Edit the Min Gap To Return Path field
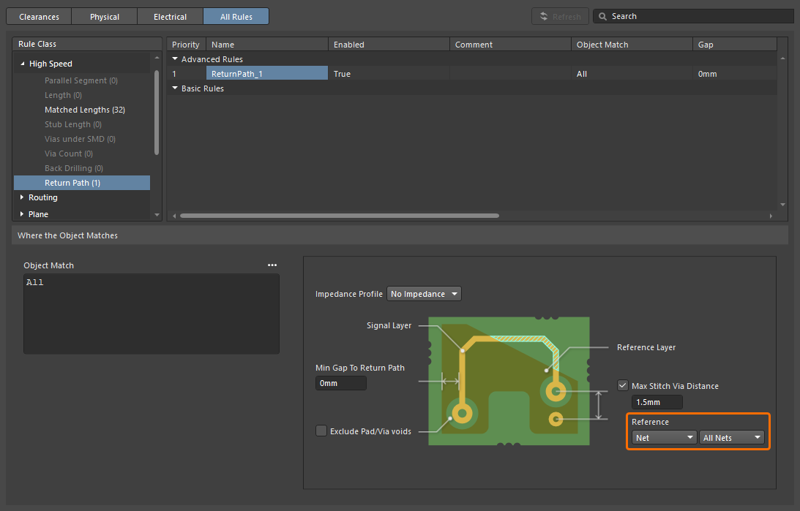This screenshot has height=511, width=800. coord(341,383)
